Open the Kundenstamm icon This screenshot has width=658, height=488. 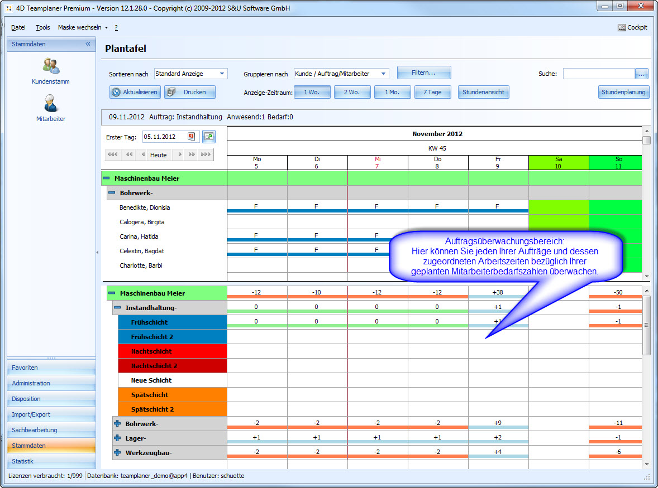coord(51,66)
